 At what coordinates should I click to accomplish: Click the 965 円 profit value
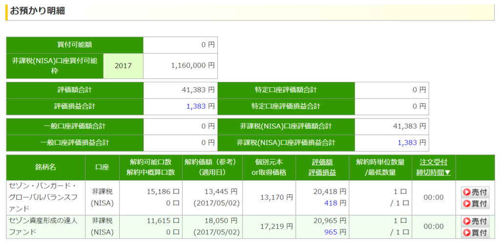335,232
